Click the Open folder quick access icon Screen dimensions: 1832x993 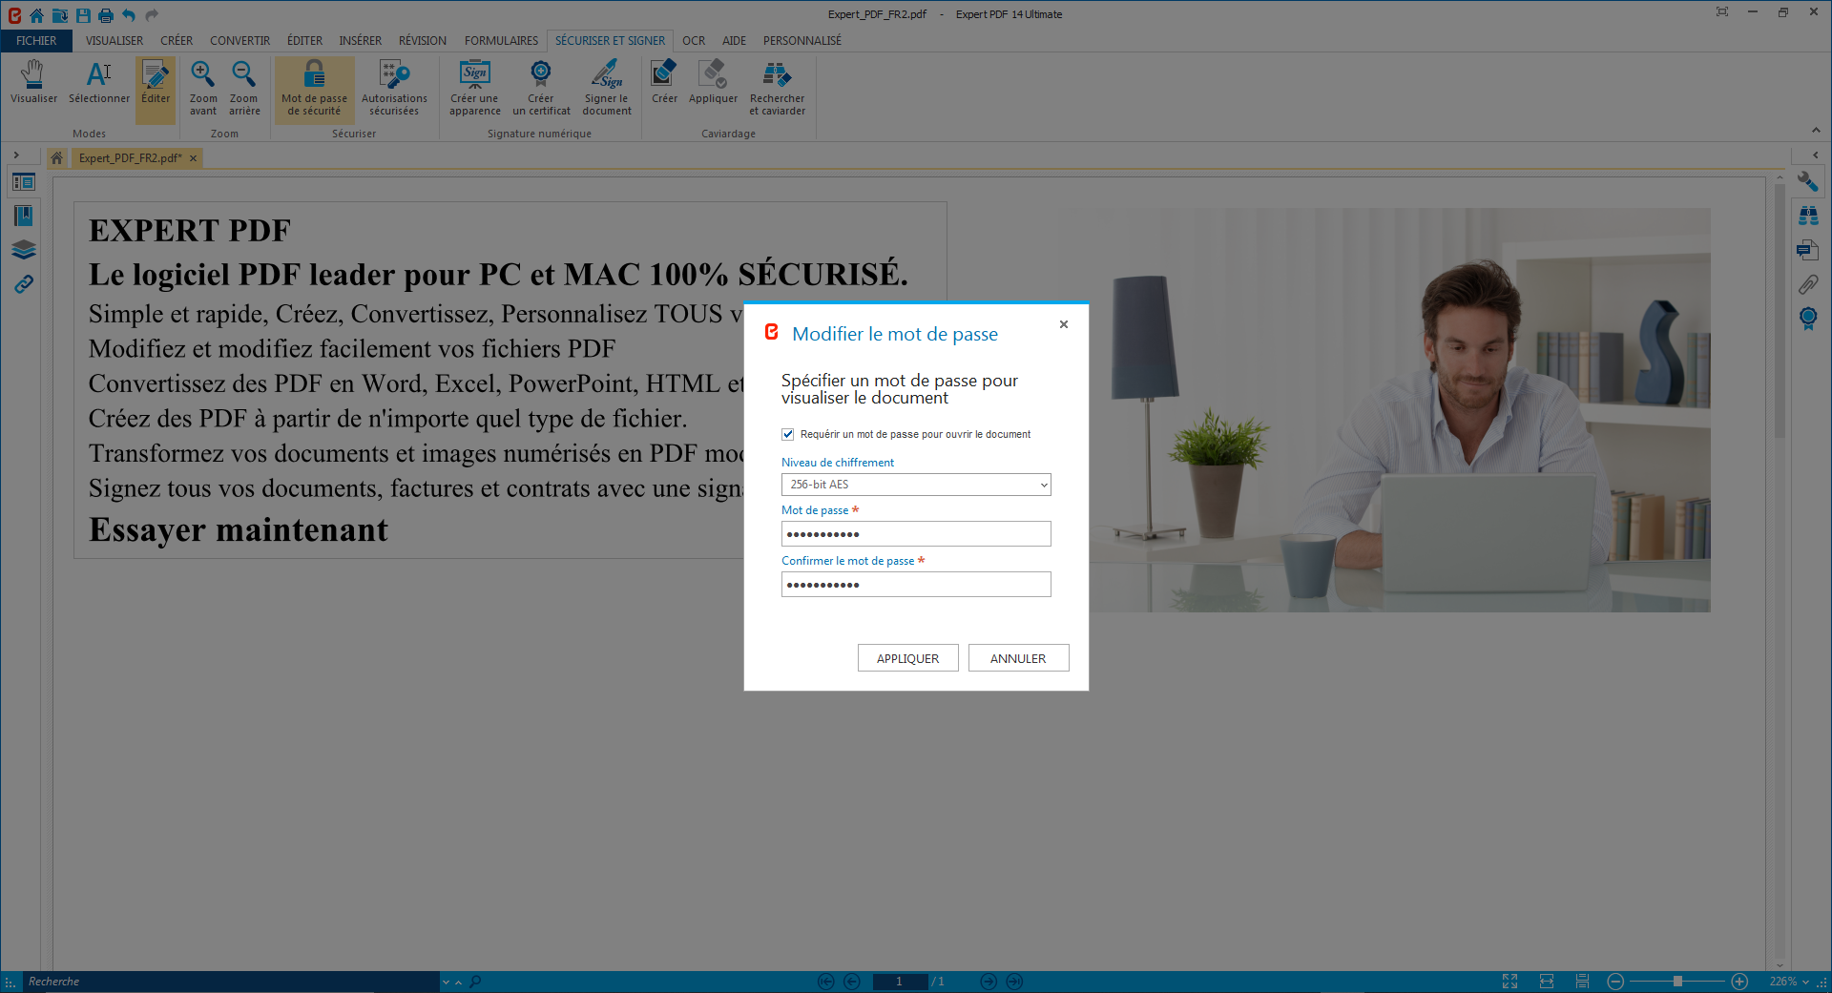[59, 14]
